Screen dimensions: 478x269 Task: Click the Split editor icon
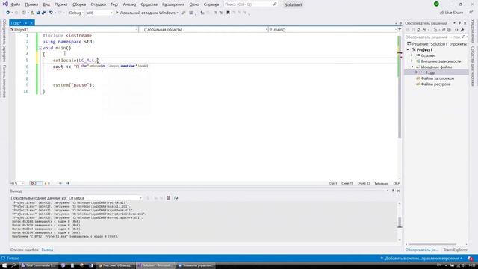[400, 29]
